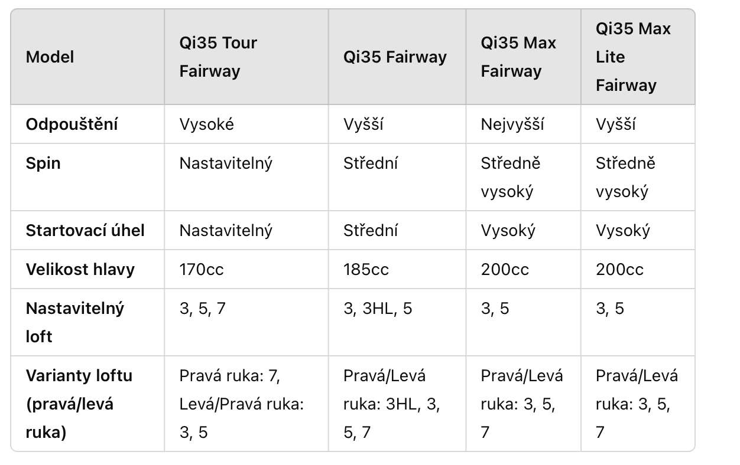This screenshot has width=740, height=465.
Task: Select the Nastavitelný loft row label
Action: pos(75,322)
